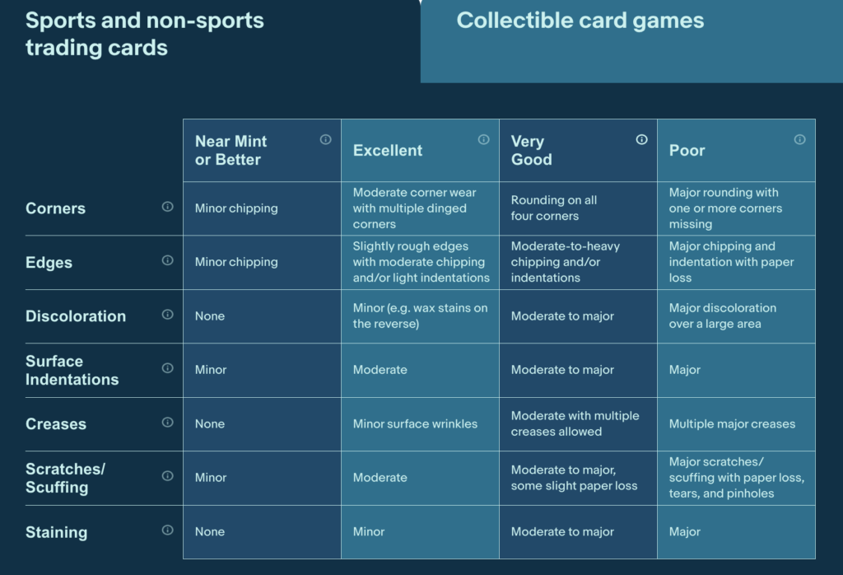The image size is (843, 575).
Task: Select Sports and non-sports trading cards tab
Action: point(210,41)
